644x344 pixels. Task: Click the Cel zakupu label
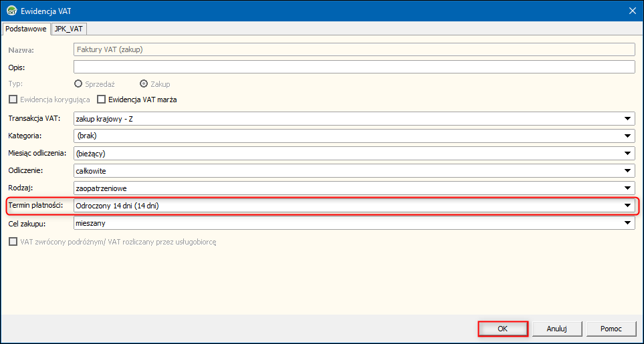pos(27,223)
